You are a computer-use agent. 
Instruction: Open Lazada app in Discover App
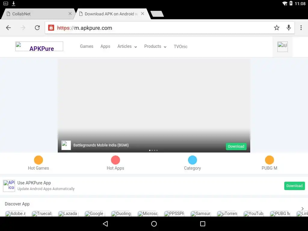point(68,214)
